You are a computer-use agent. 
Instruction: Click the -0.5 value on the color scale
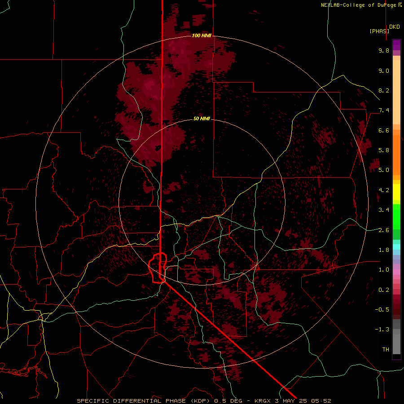(x=382, y=310)
